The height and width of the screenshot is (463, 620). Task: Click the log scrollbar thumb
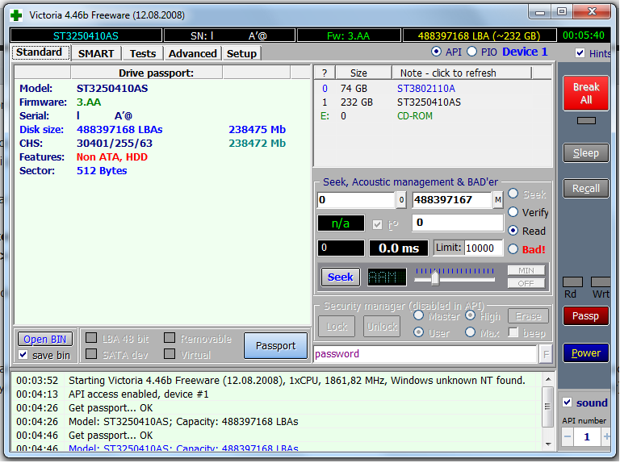[547, 406]
